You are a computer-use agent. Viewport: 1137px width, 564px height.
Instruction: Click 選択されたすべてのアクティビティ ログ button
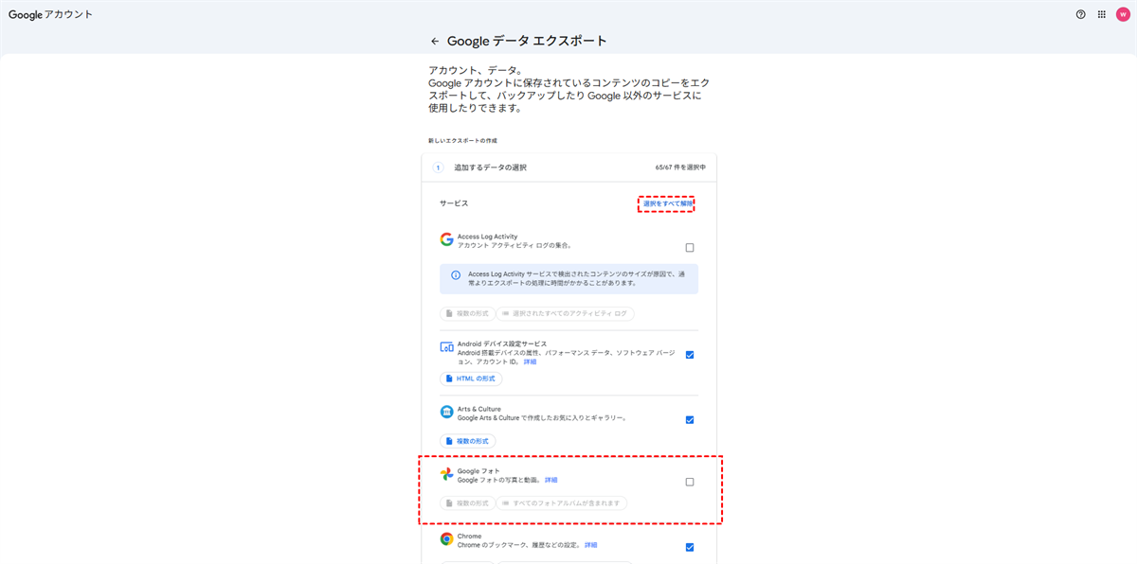pyautogui.click(x=566, y=313)
